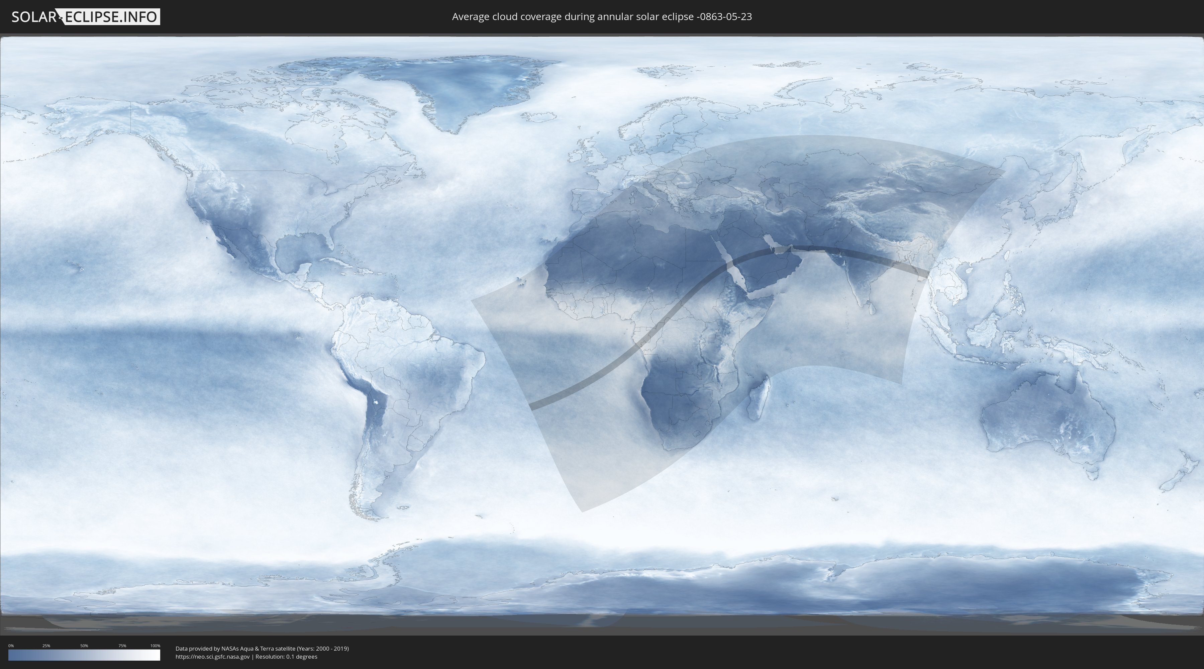Click the 100% label on the legend
The width and height of the screenshot is (1204, 669).
point(155,646)
